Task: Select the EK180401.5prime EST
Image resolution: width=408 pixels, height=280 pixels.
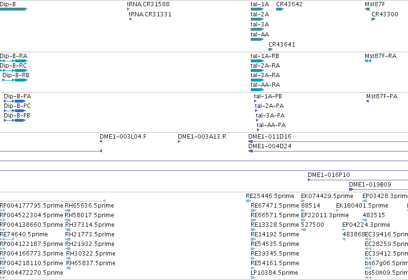Action: (337, 210)
